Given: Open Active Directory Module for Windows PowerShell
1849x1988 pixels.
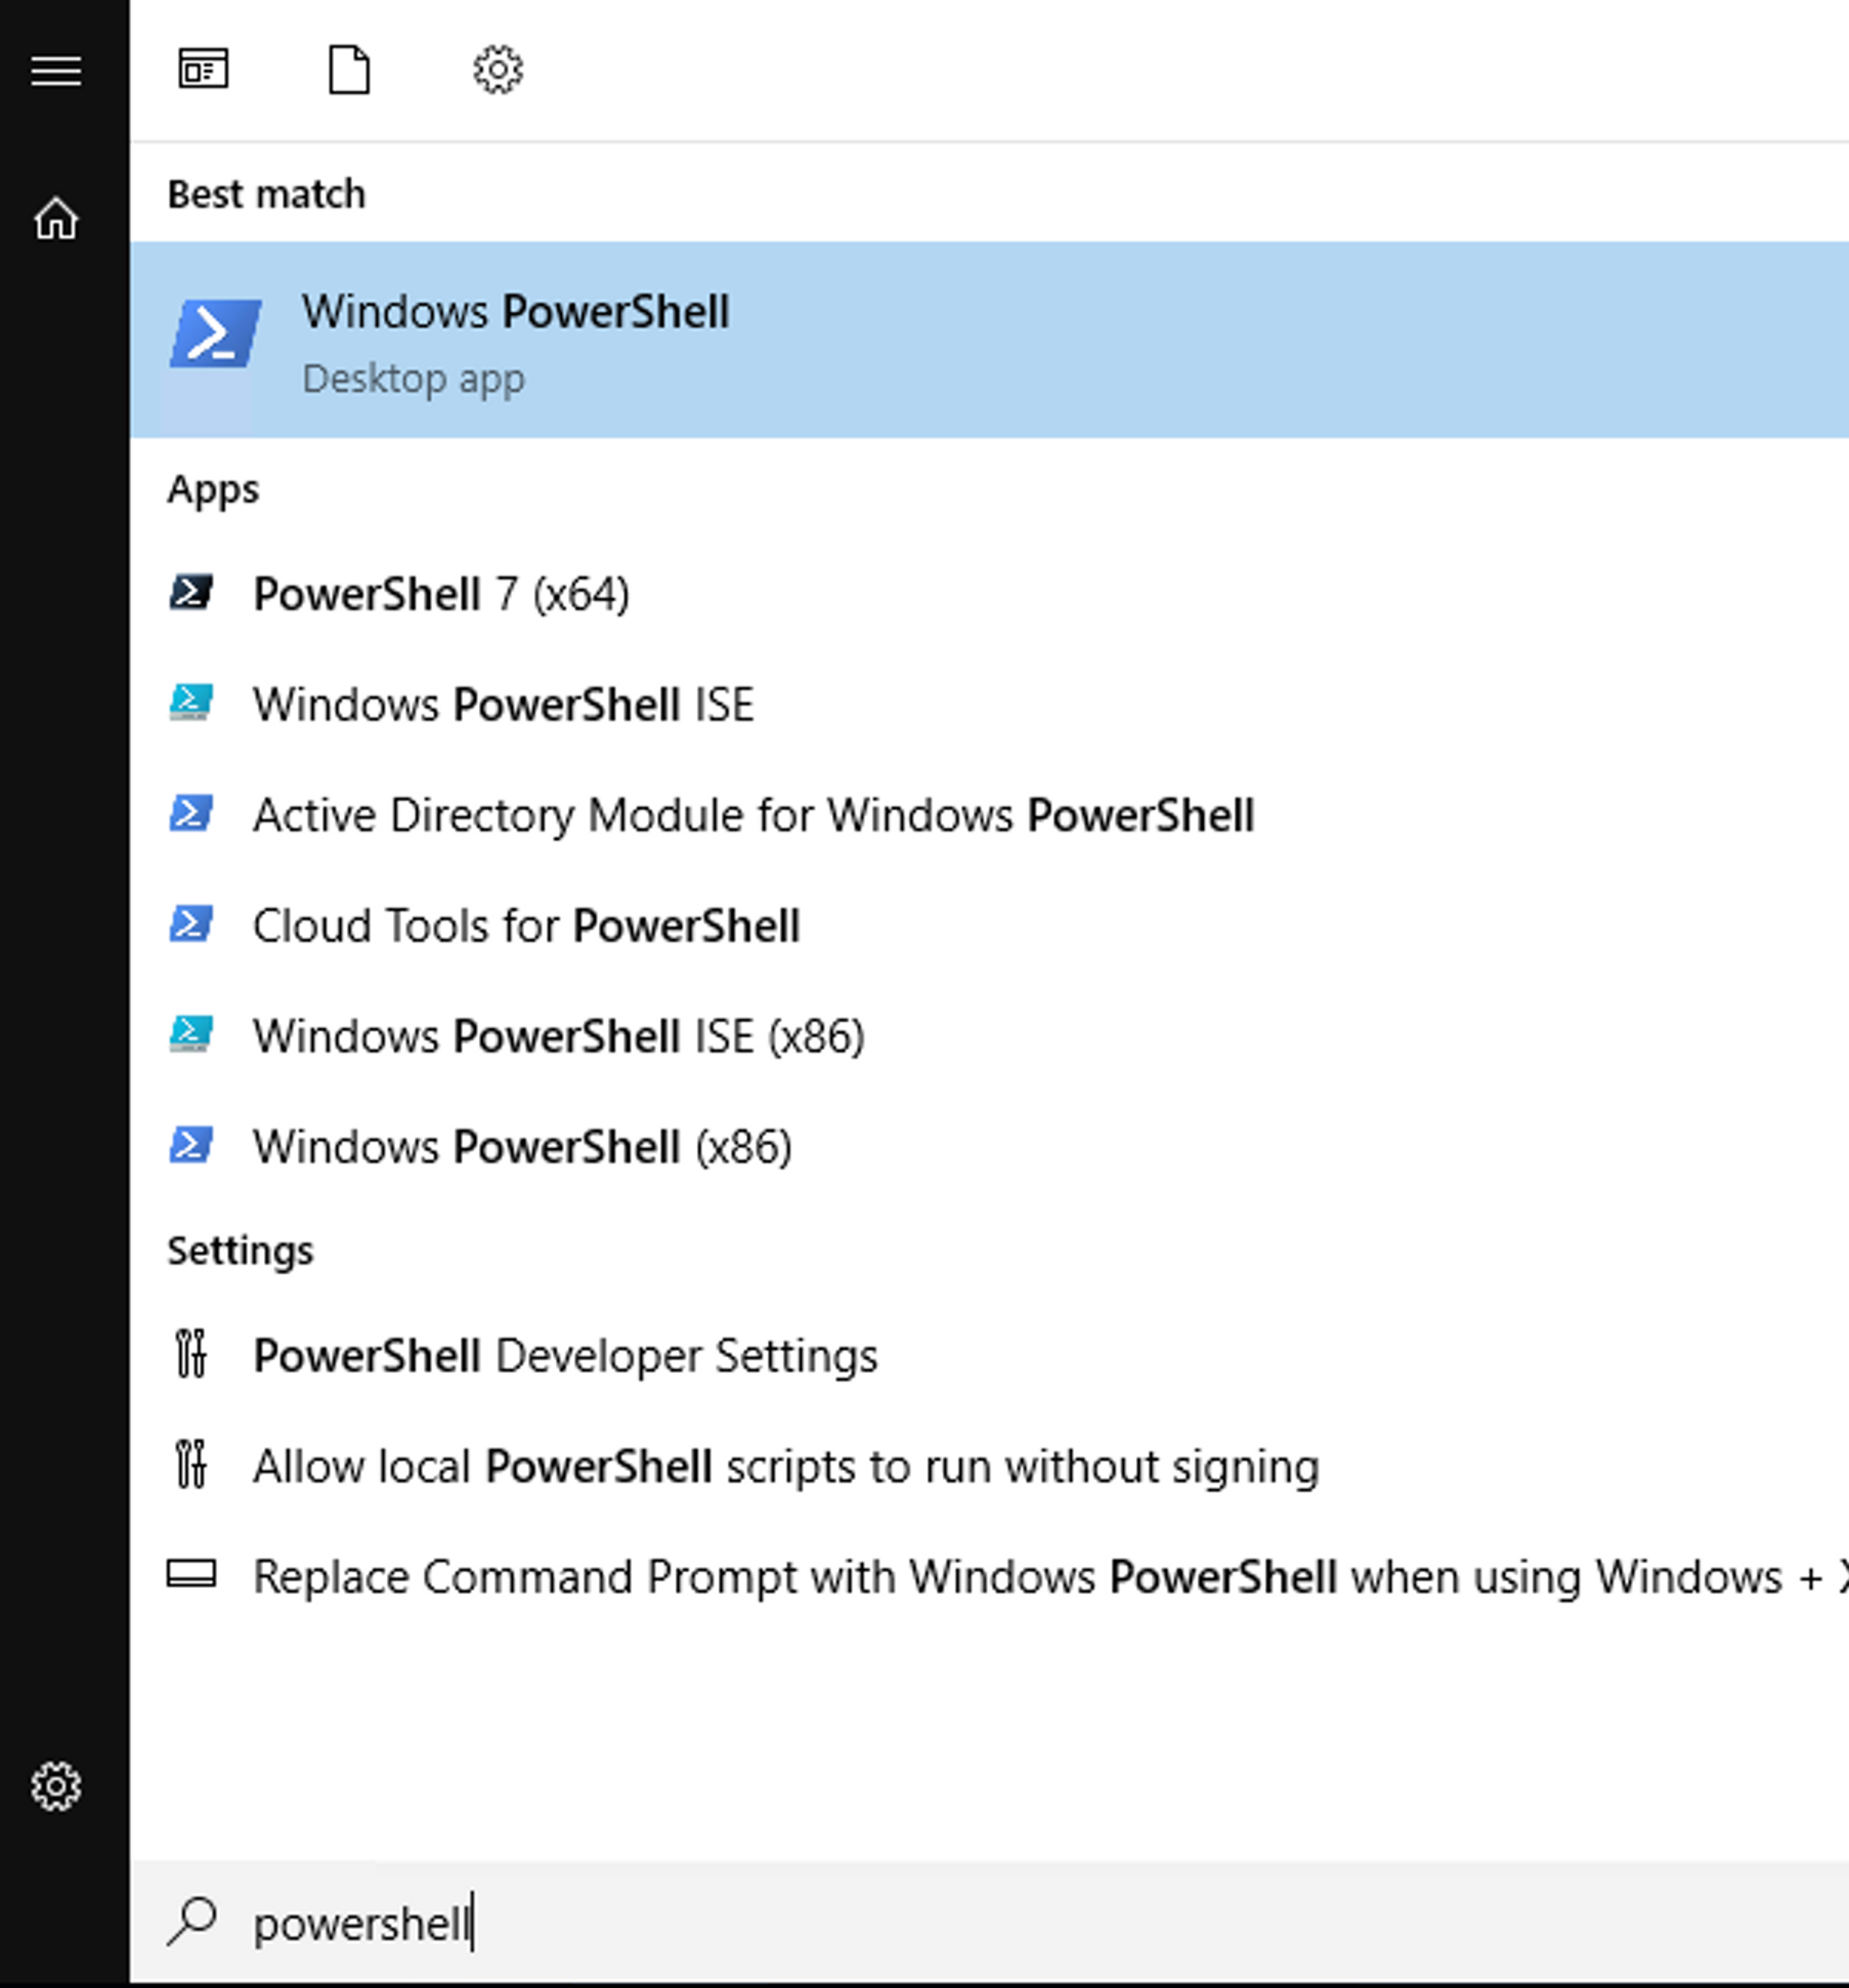Looking at the screenshot, I should click(x=753, y=815).
